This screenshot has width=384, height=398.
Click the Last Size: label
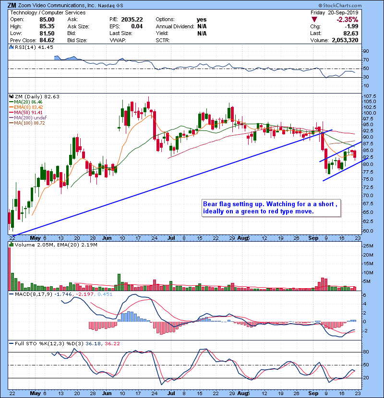point(120,33)
